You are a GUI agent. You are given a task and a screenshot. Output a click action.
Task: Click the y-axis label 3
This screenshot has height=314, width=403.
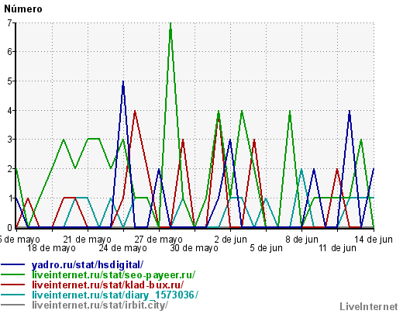click(x=9, y=140)
